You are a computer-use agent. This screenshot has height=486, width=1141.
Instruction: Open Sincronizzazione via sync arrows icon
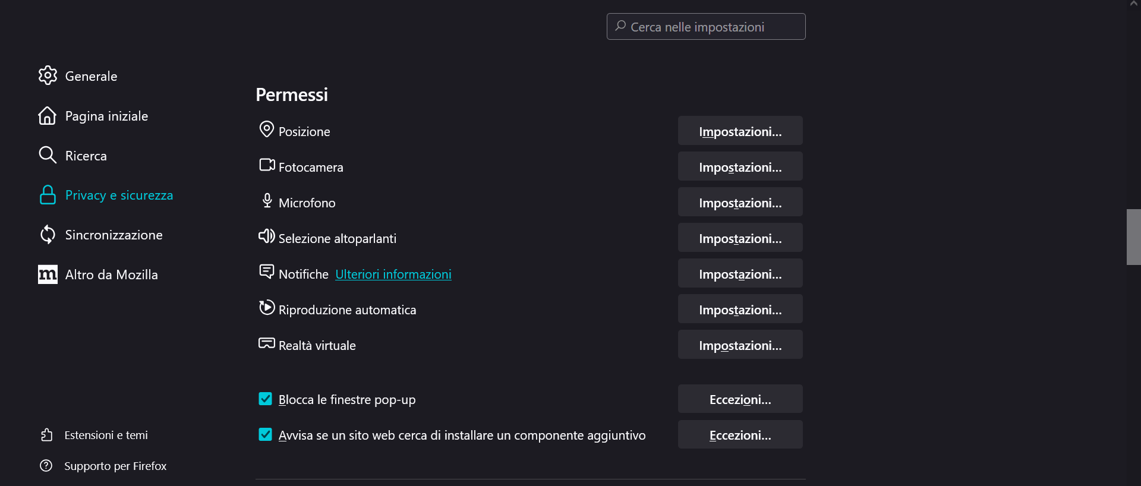tap(48, 235)
